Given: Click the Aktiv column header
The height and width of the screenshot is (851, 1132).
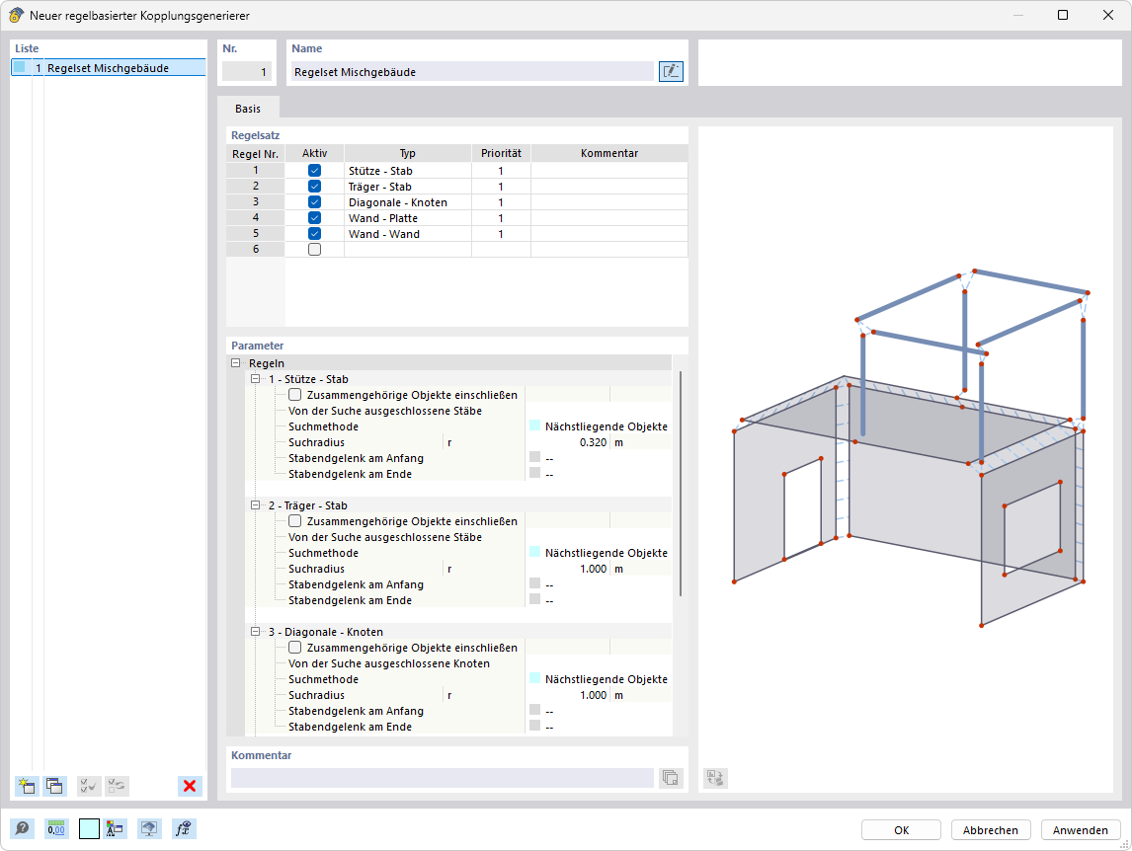Looking at the screenshot, I should (x=314, y=153).
